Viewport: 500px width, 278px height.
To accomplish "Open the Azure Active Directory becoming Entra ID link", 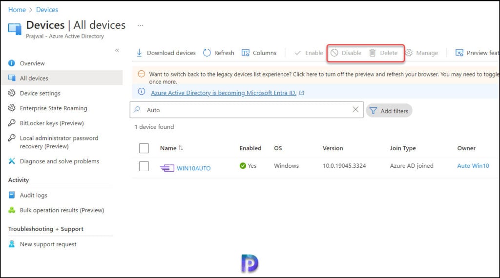I will [224, 93].
